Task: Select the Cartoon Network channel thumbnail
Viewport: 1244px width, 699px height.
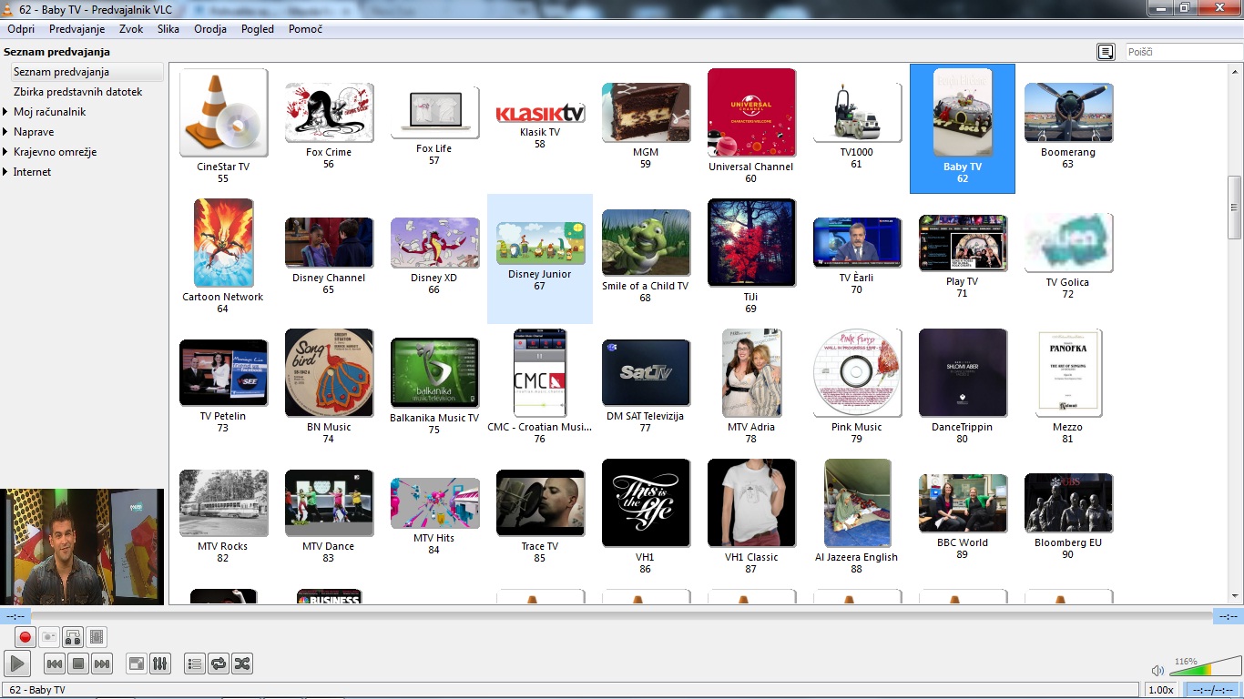Action: tap(223, 243)
